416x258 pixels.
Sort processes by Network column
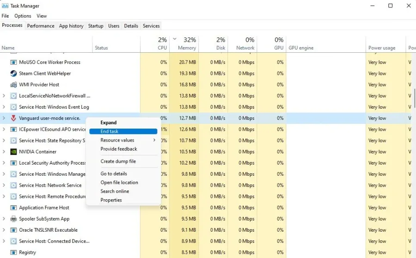[x=242, y=44]
